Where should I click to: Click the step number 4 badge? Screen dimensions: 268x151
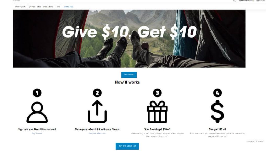[x=217, y=93]
